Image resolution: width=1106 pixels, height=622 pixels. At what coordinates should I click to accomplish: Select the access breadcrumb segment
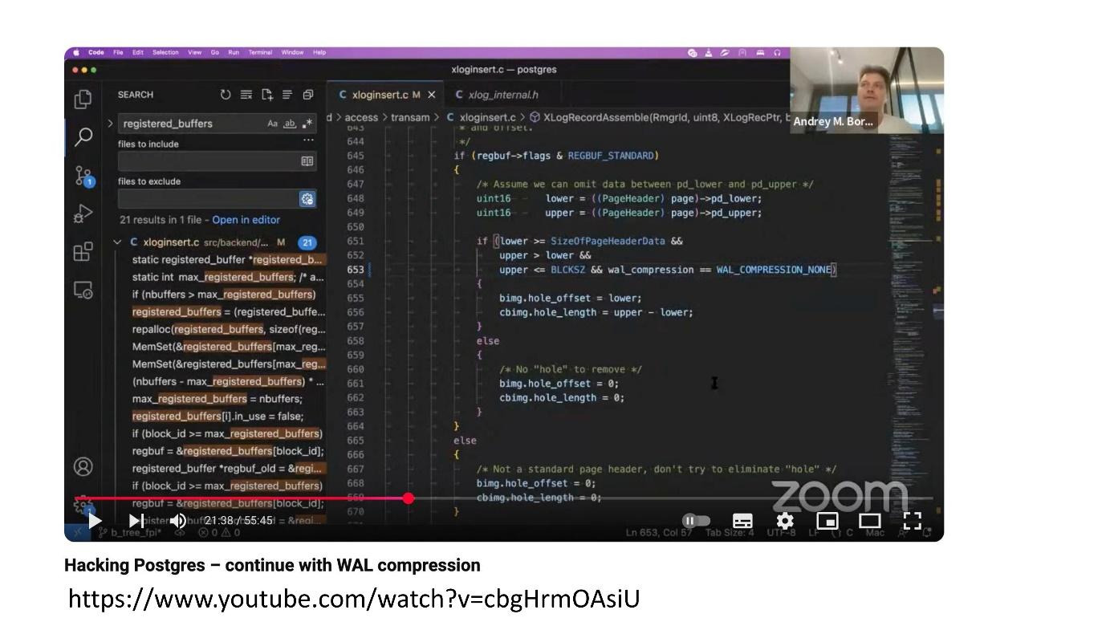point(361,117)
